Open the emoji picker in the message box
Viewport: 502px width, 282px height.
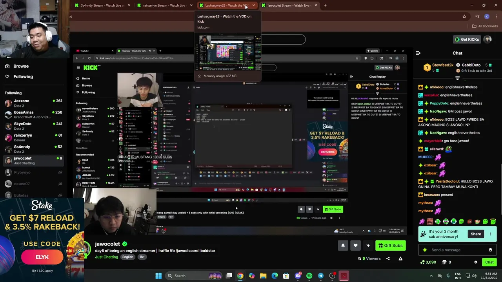[490, 250]
